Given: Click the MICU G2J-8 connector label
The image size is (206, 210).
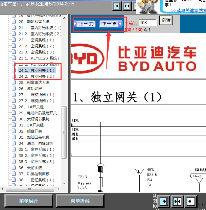Looking at the screenshot, I should [x=152, y=177].
